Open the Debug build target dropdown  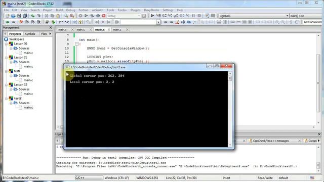[139, 16]
